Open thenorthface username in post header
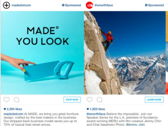168x126 pixels. click(104, 5)
